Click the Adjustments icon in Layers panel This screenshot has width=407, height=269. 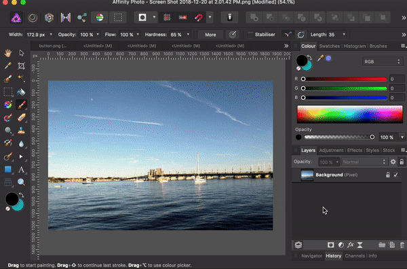pos(341,245)
